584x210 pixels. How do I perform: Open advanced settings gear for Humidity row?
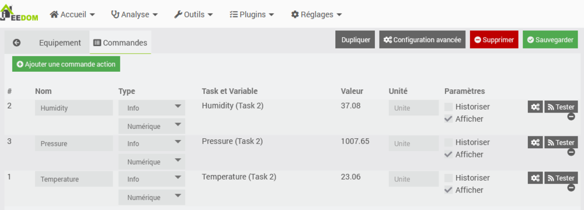pos(535,107)
